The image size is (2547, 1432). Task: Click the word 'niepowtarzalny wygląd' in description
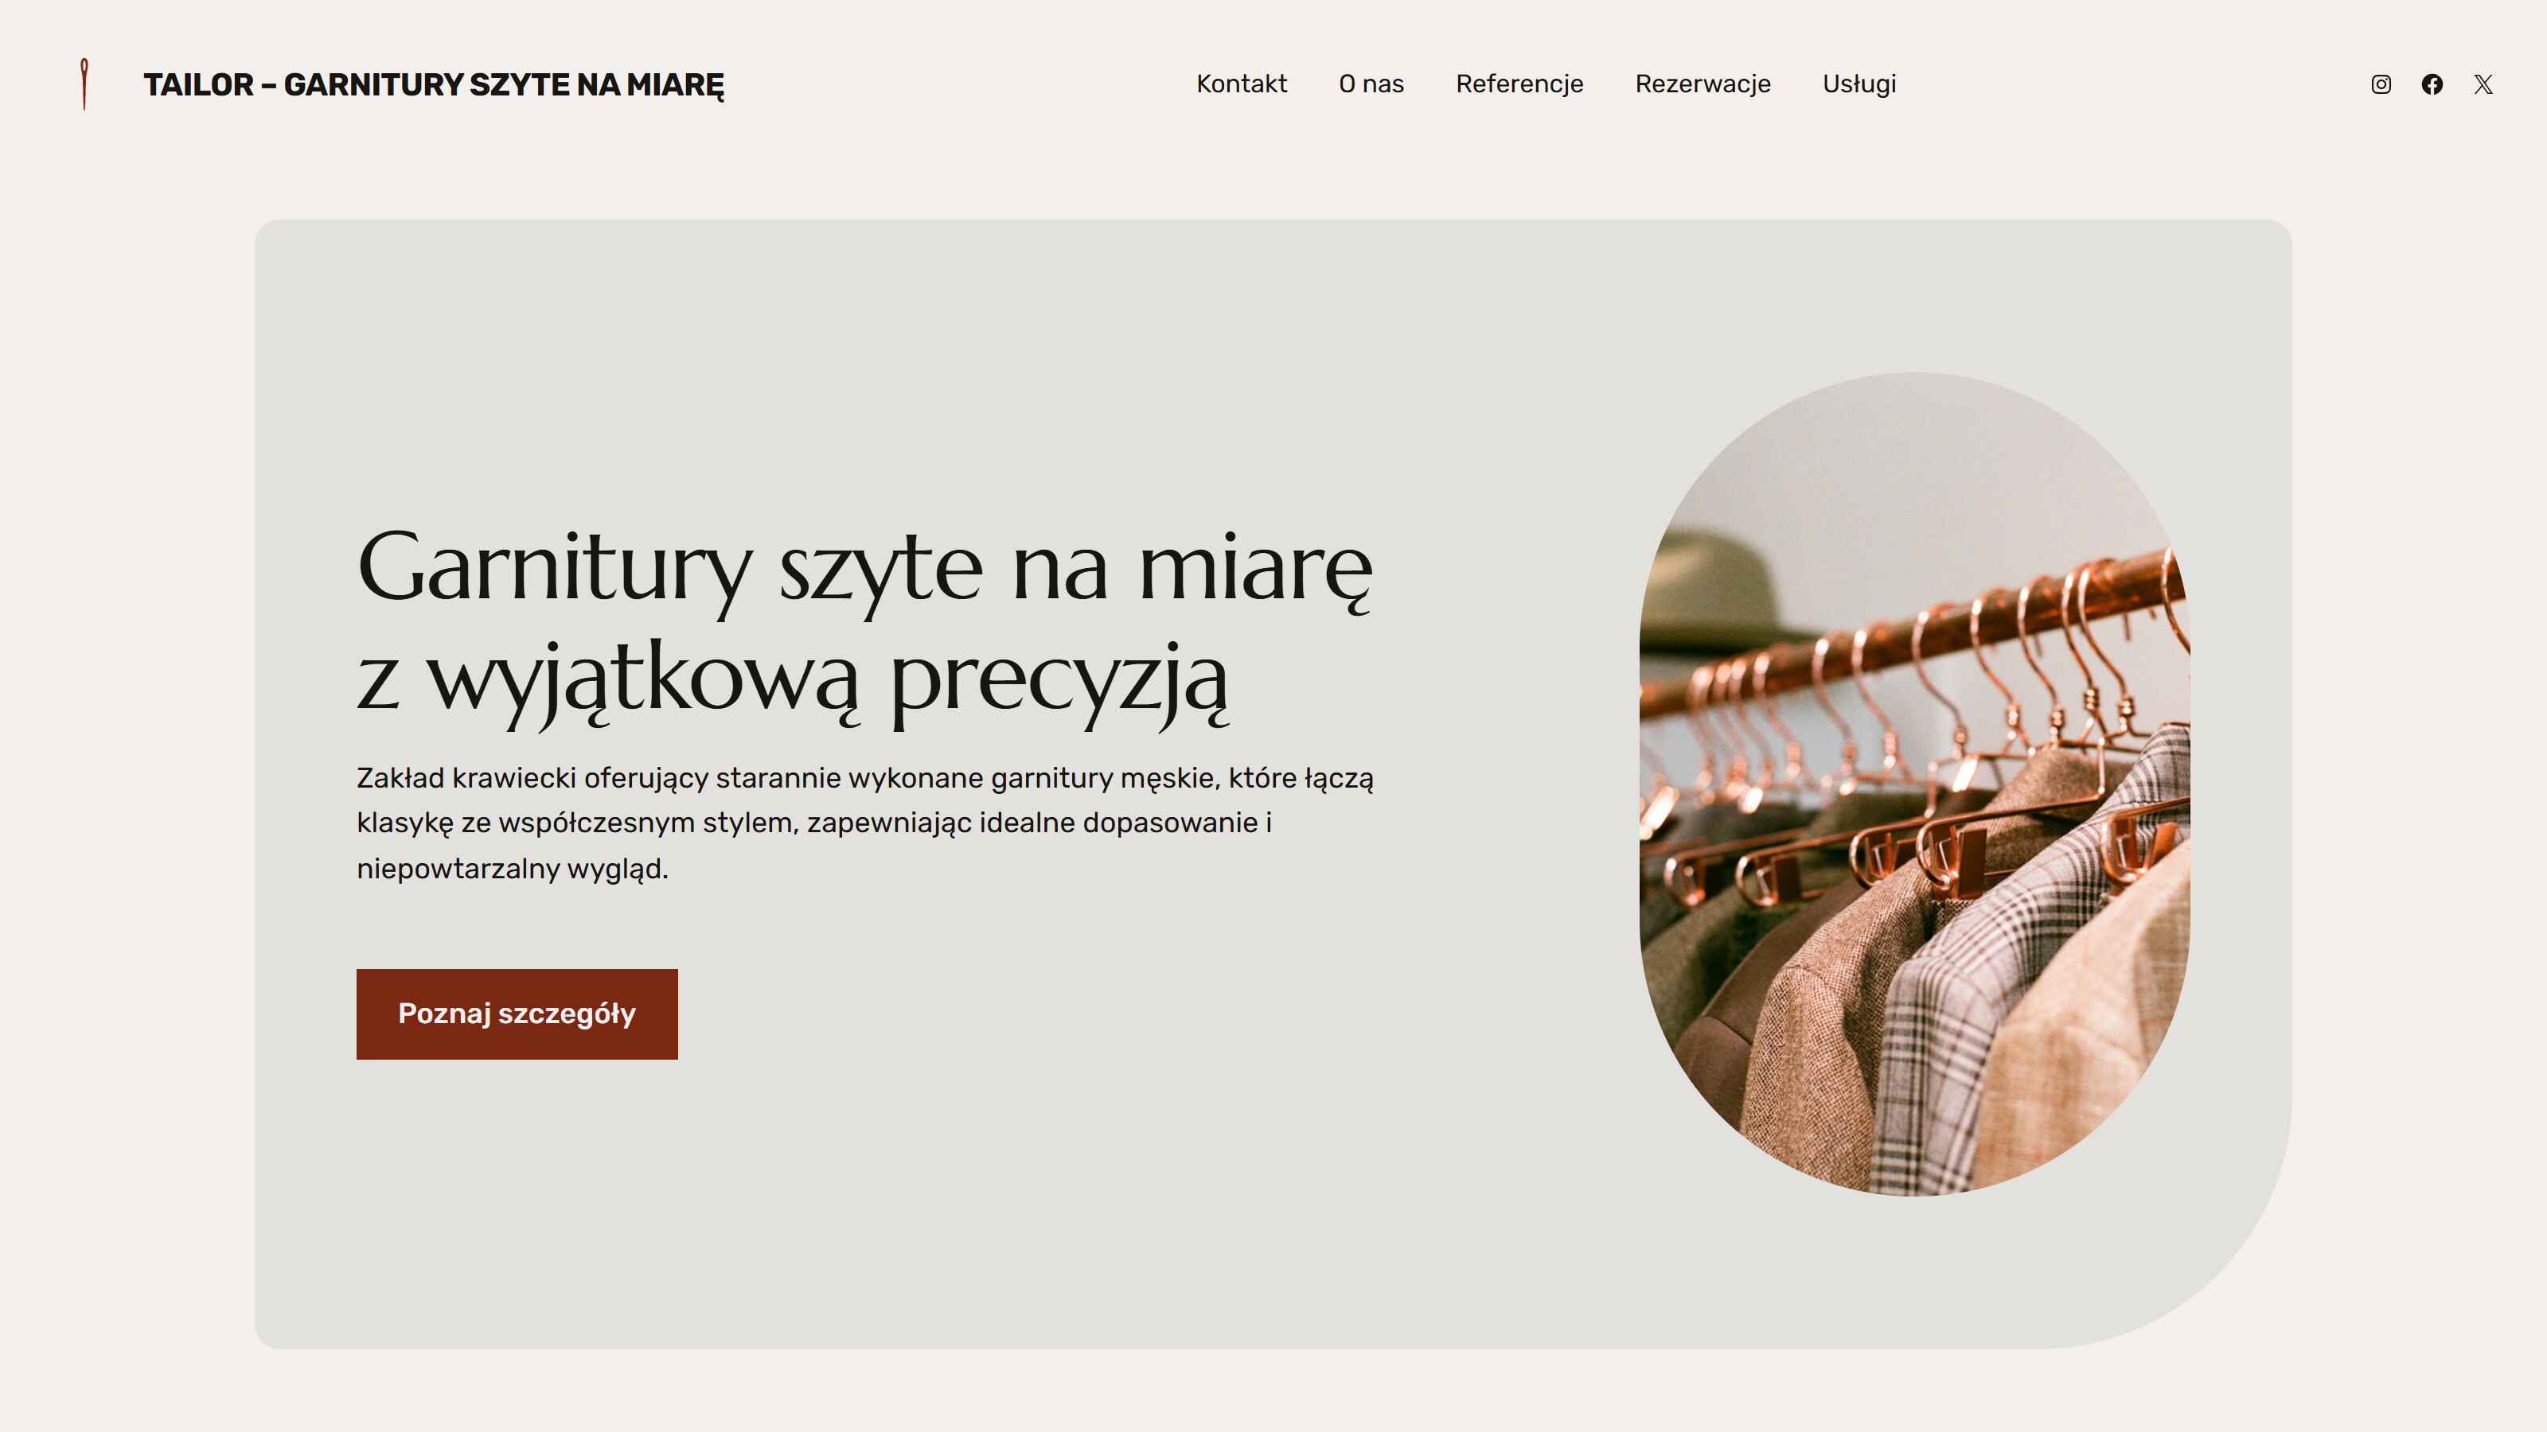point(510,869)
